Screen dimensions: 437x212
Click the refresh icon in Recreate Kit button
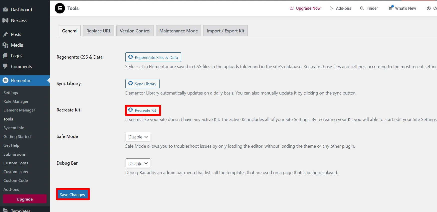tap(131, 110)
